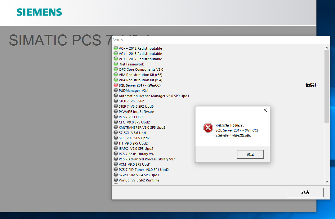Select 'PCS 7 V9.1 HSP' text
The height and width of the screenshot is (219, 335).
(131, 117)
